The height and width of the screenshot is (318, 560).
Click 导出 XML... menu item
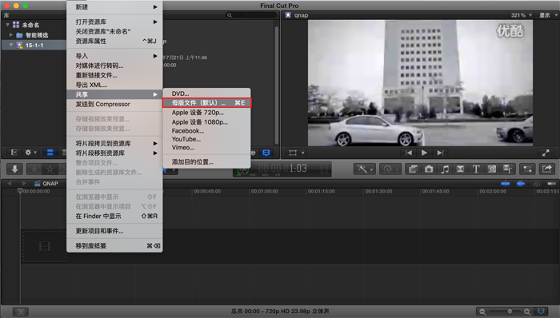114,85
